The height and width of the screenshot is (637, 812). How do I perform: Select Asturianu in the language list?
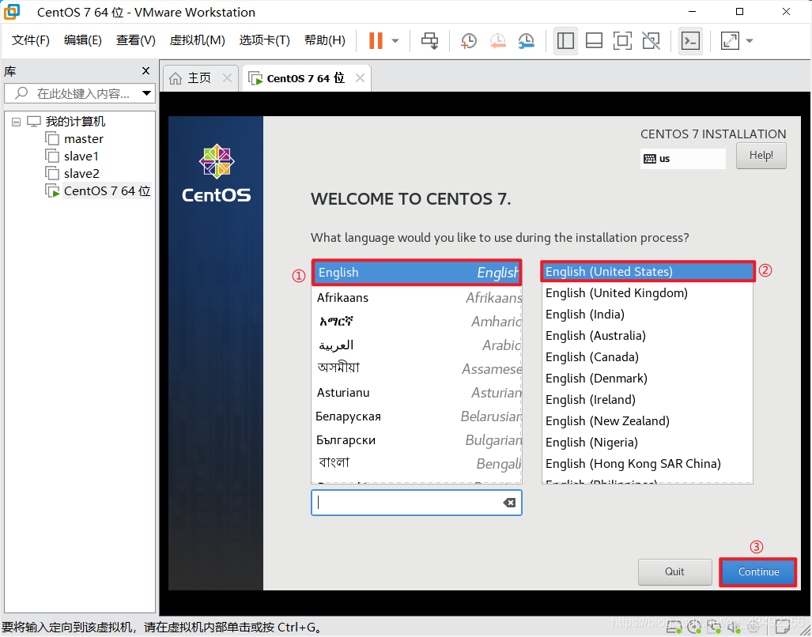coord(417,393)
